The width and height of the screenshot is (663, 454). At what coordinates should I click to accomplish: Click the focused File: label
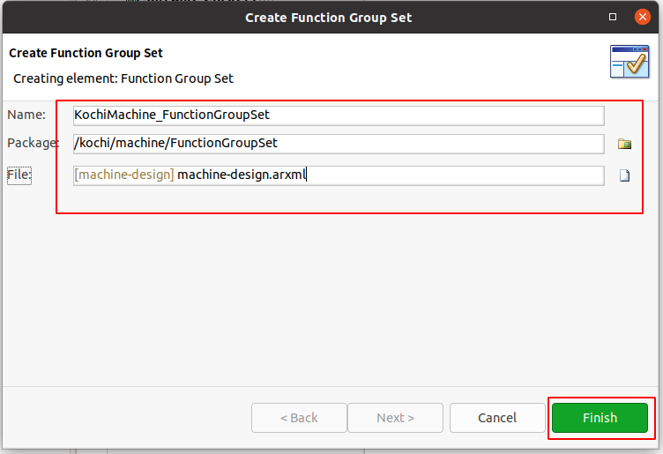[x=19, y=175]
